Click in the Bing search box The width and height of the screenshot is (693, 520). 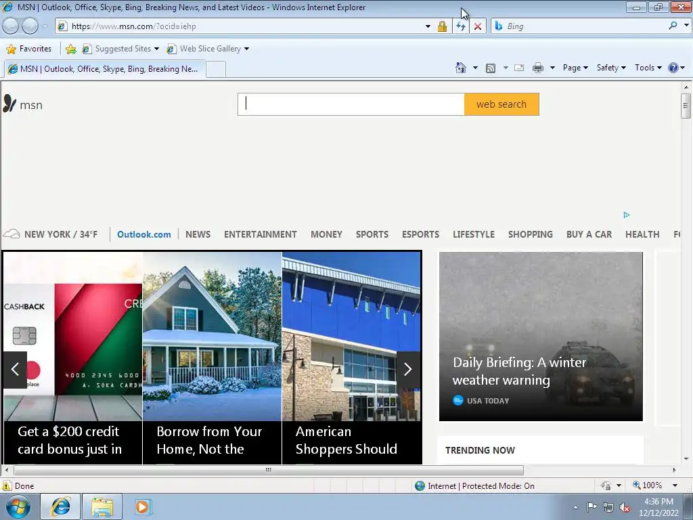click(584, 26)
